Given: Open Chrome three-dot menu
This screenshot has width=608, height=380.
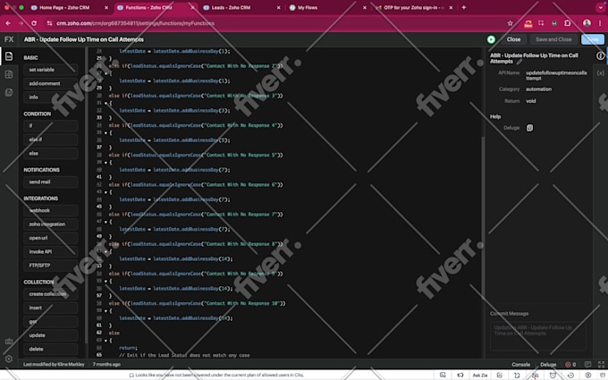Looking at the screenshot, I should 600,23.
